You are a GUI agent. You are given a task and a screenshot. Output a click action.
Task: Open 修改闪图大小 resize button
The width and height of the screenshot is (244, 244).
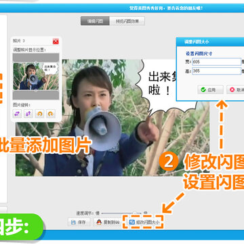[144, 222]
